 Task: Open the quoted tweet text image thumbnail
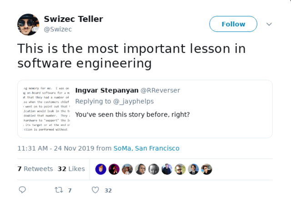(x=46, y=109)
